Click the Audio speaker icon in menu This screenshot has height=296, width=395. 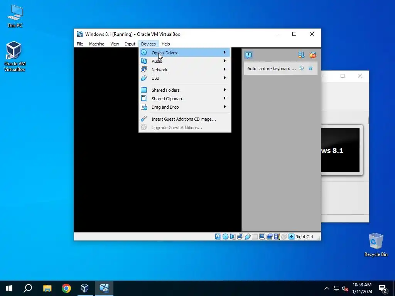point(144,61)
